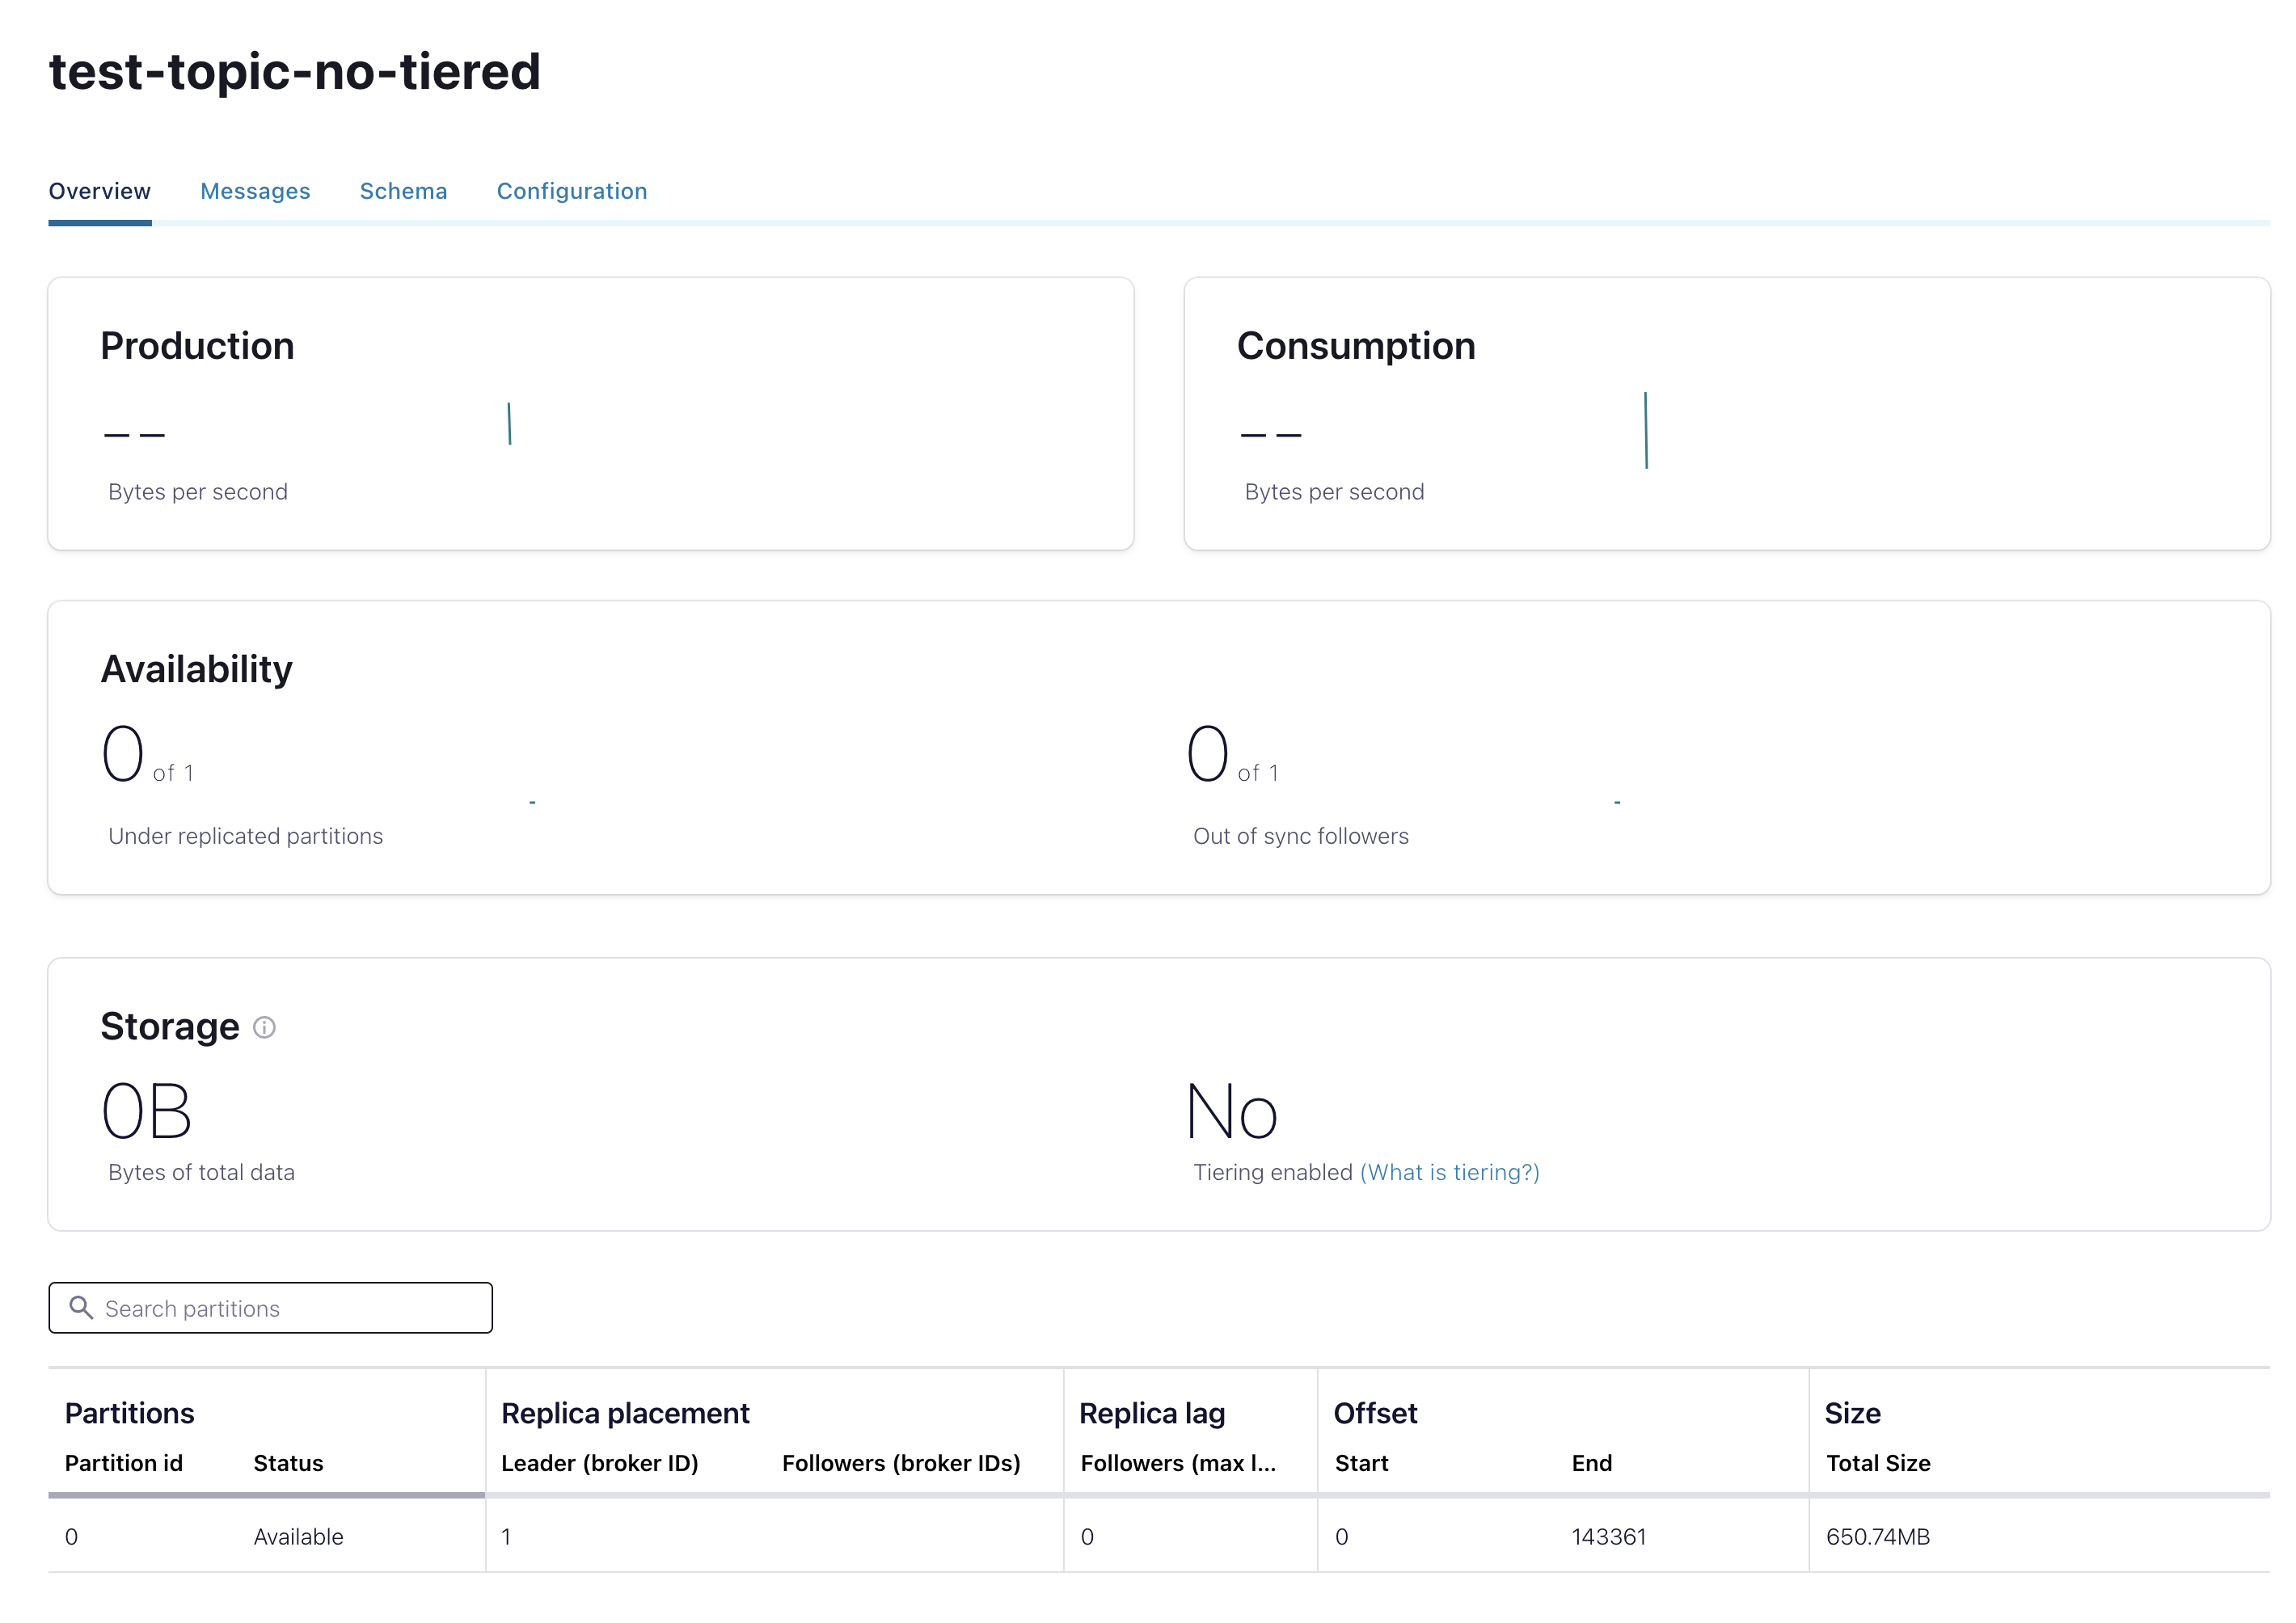
Task: Click the 650.74MB size cell
Action: [1877, 1536]
